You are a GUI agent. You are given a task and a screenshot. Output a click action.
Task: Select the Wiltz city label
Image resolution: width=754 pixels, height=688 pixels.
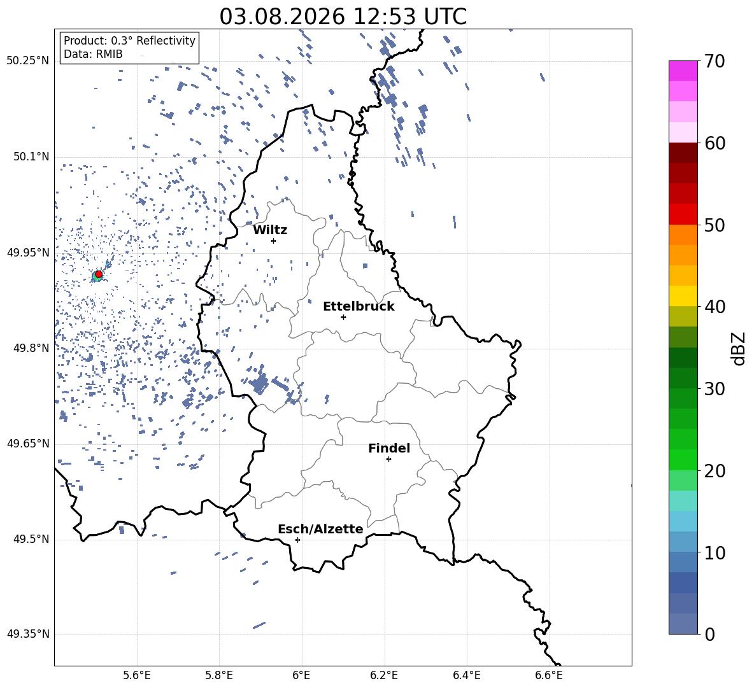[x=270, y=230]
